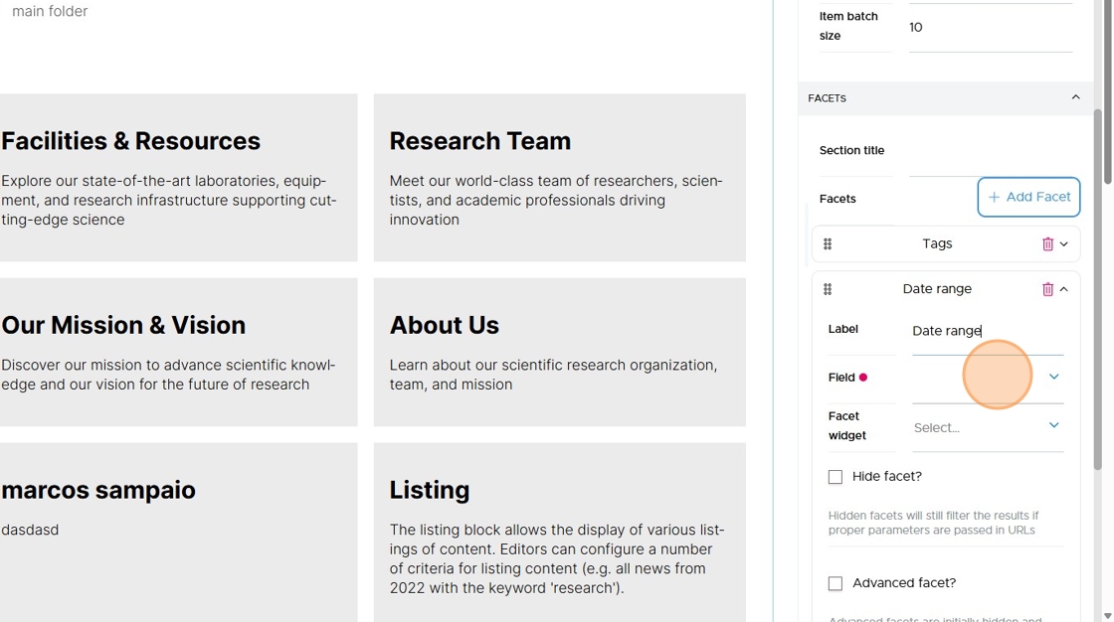Image resolution: width=1114 pixels, height=622 pixels.
Task: Click the Item batch size field
Action: (x=991, y=28)
